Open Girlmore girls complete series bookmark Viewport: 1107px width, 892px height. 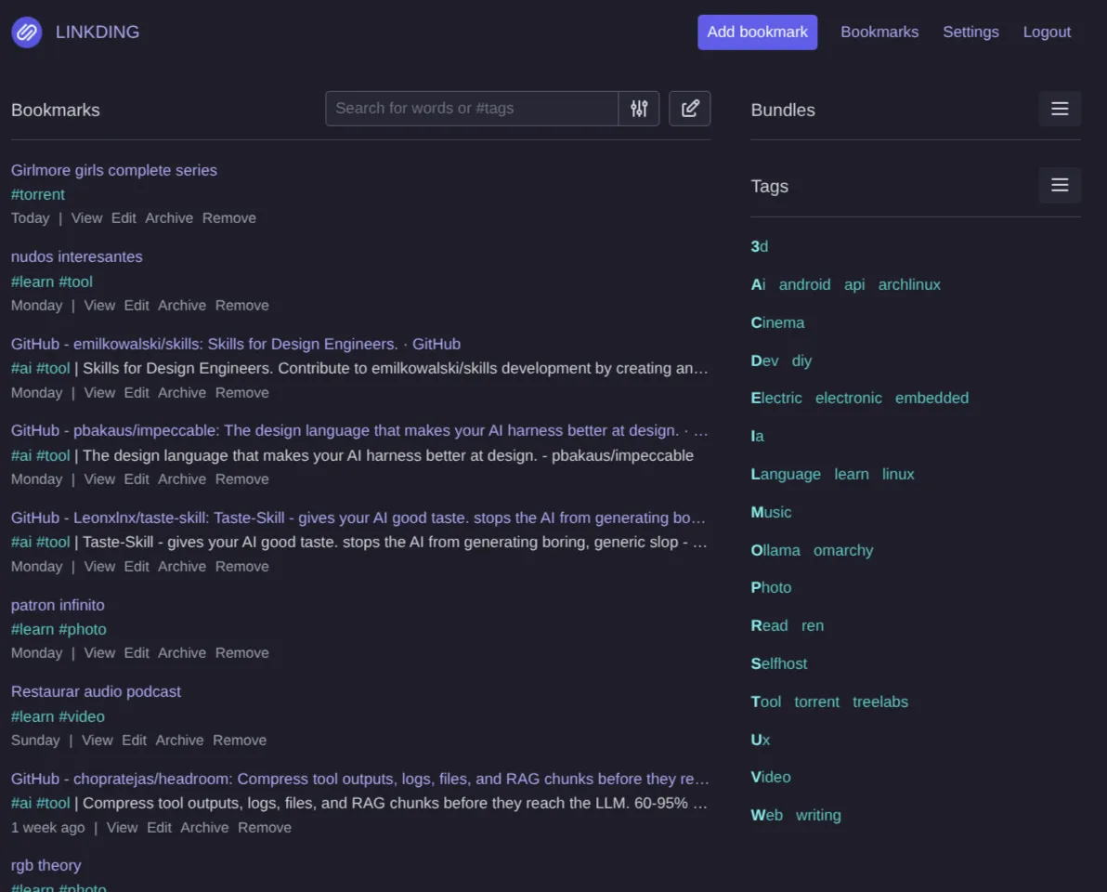click(113, 170)
